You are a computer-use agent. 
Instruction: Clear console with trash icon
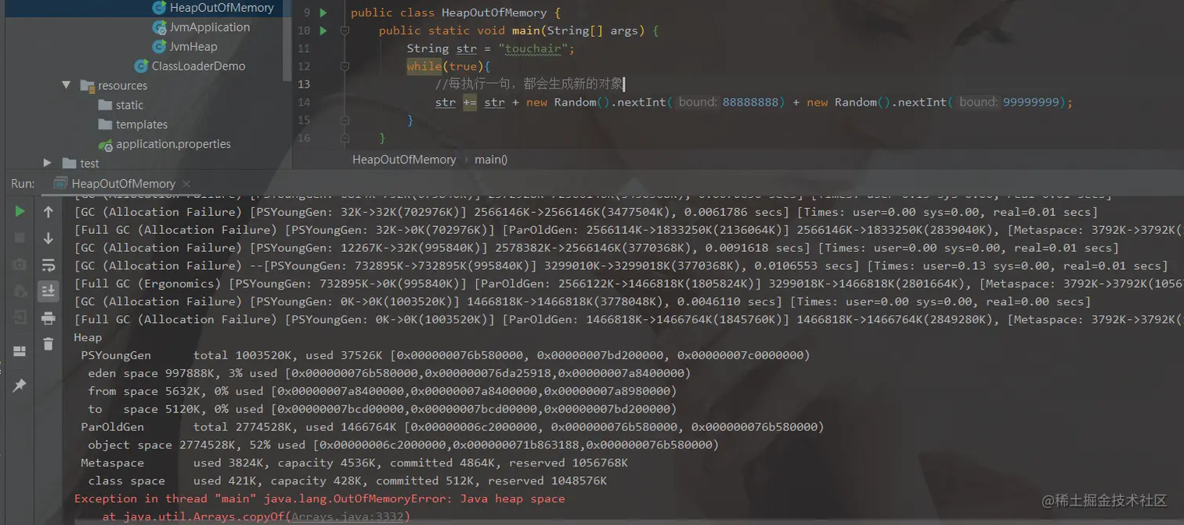[49, 343]
